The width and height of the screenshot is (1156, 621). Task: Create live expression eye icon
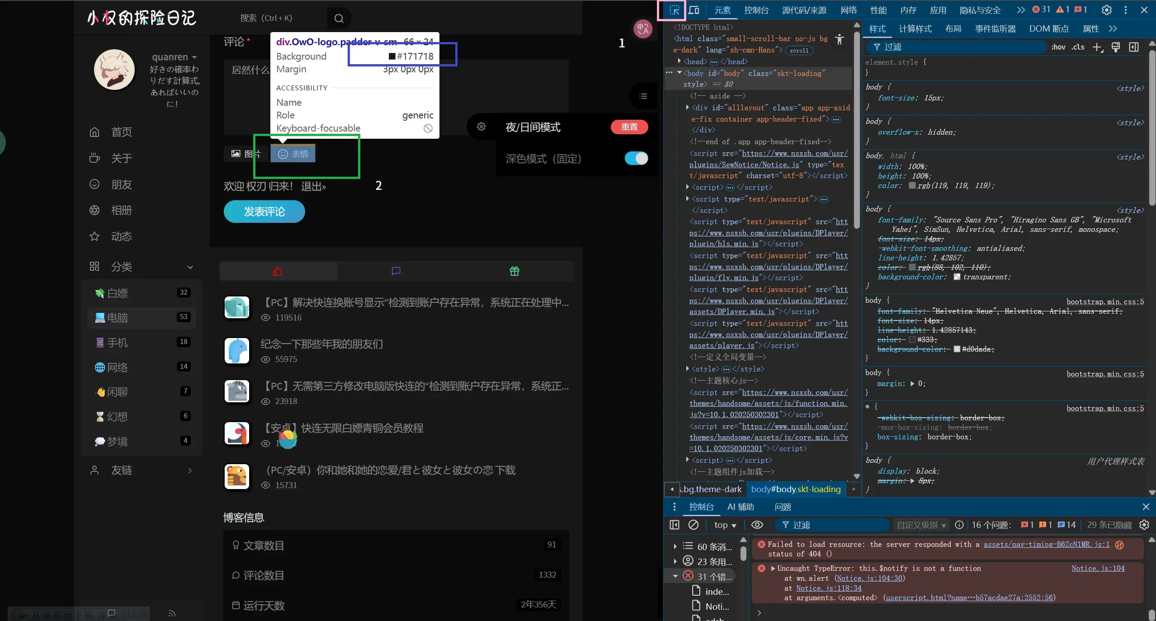(x=757, y=525)
